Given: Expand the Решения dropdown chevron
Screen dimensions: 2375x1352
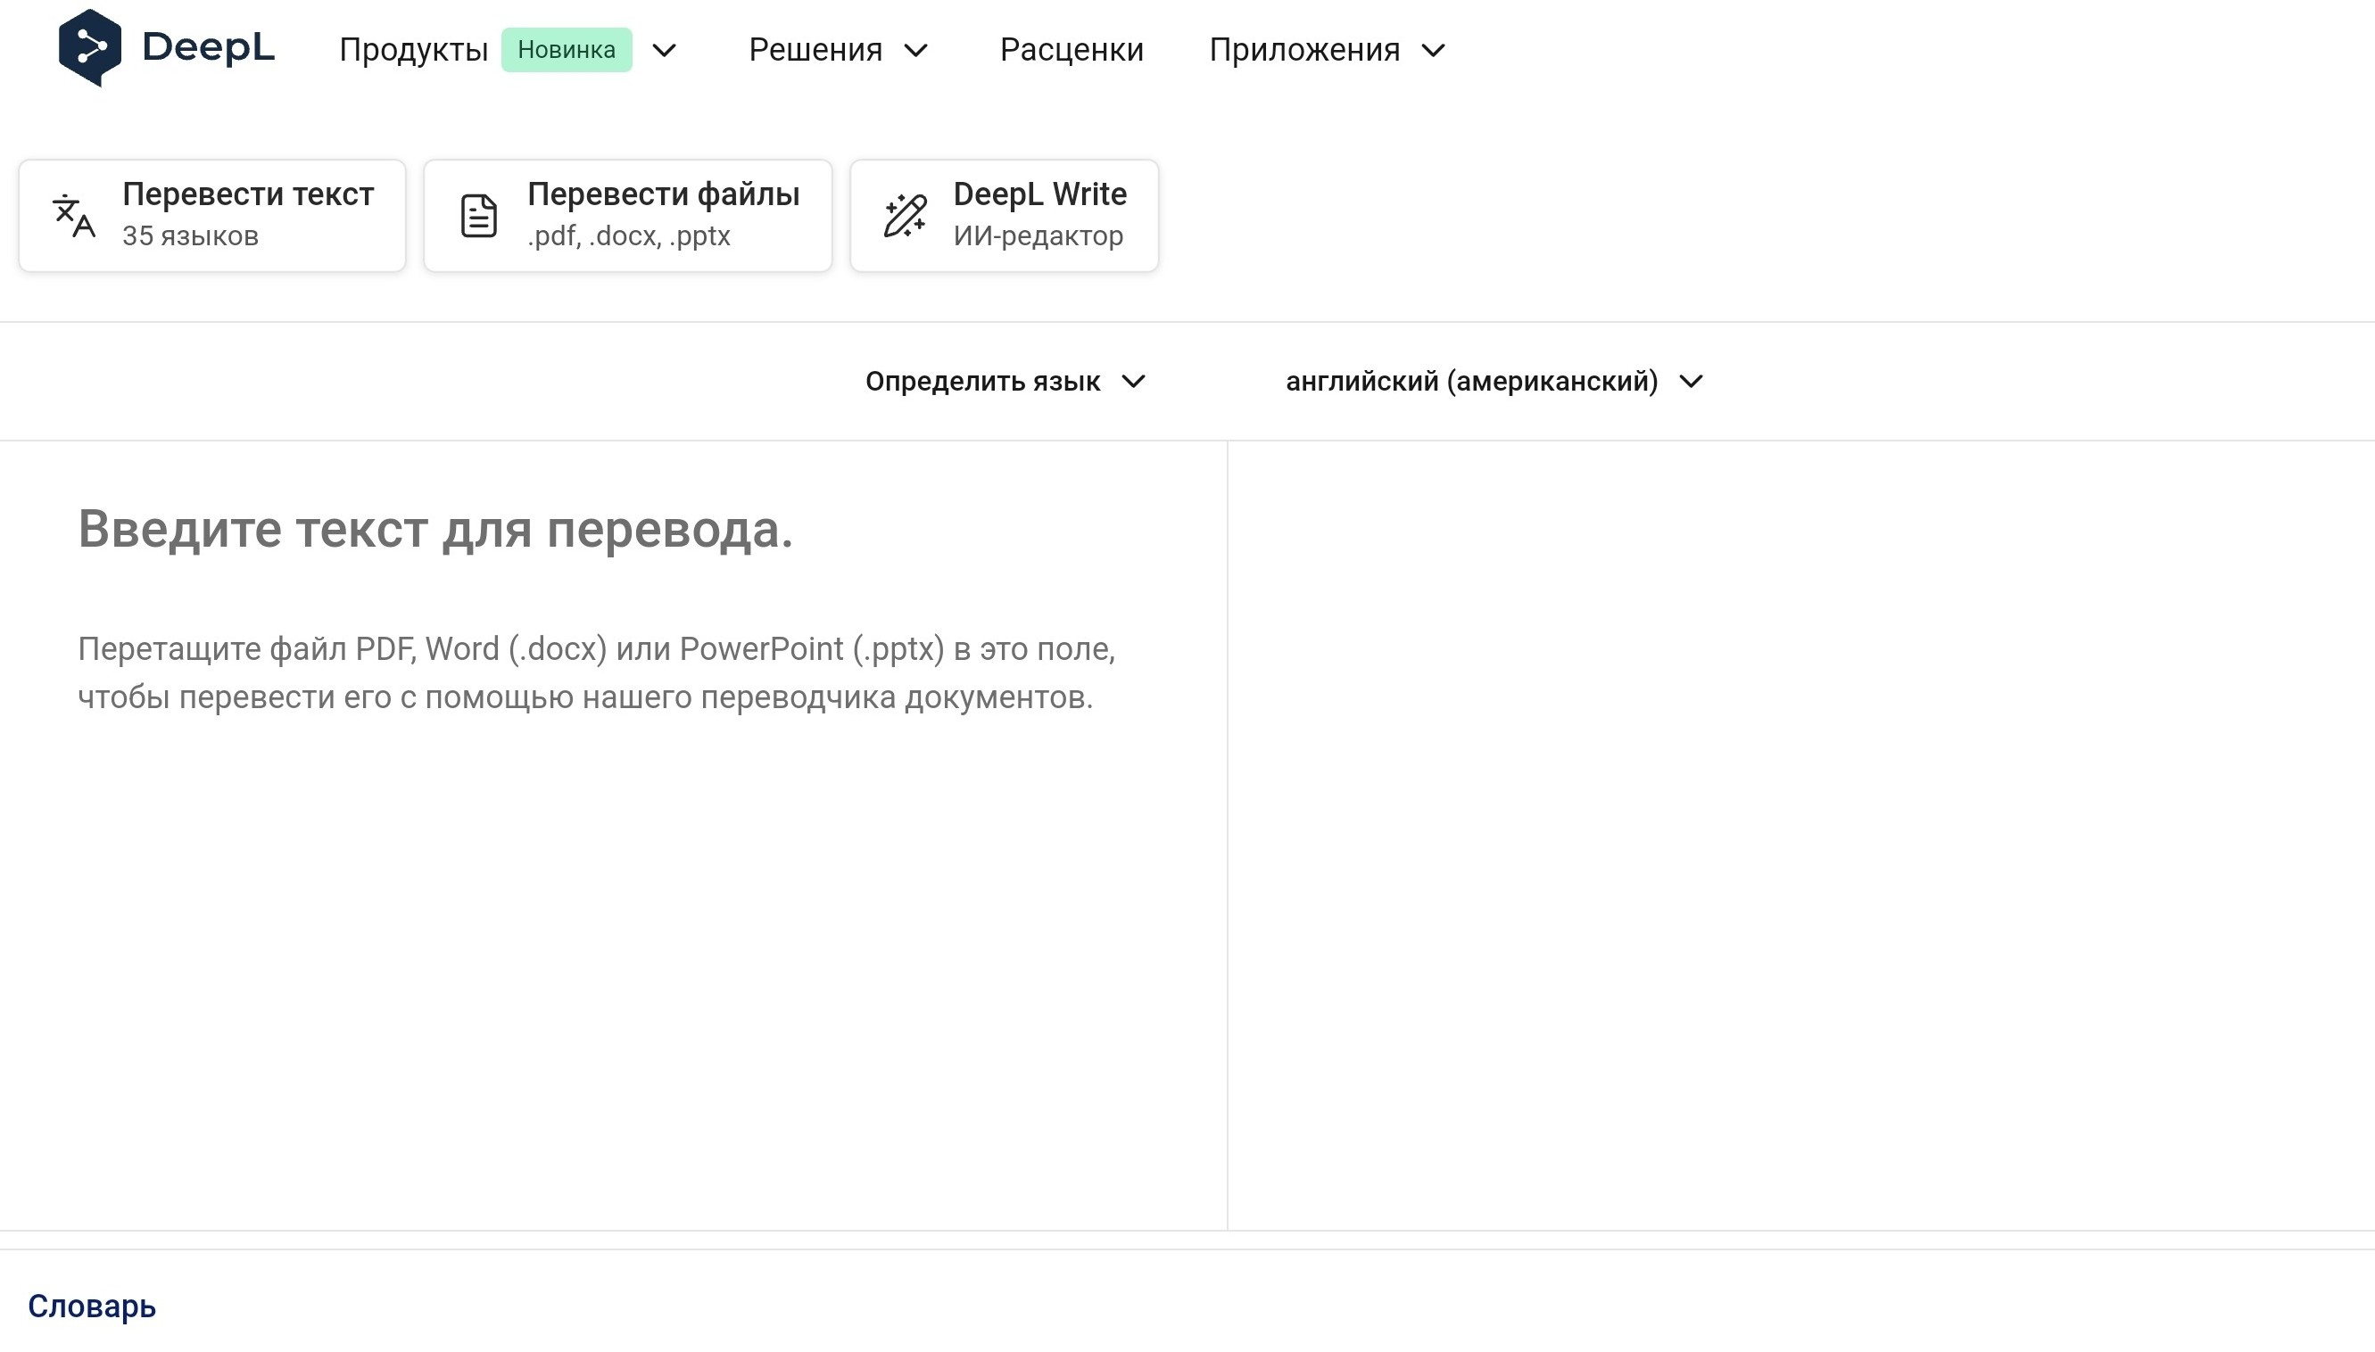Looking at the screenshot, I should (915, 50).
